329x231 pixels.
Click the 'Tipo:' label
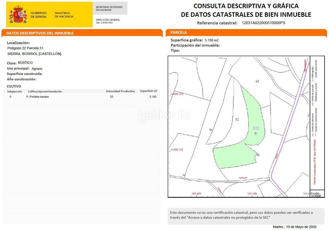(x=175, y=50)
